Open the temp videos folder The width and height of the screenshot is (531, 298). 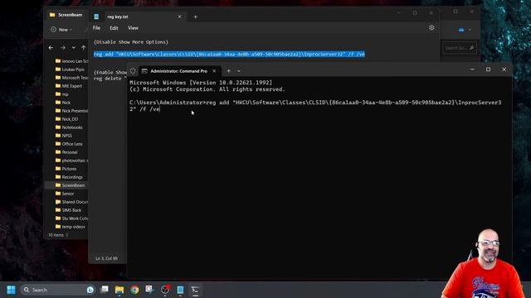tap(70, 227)
